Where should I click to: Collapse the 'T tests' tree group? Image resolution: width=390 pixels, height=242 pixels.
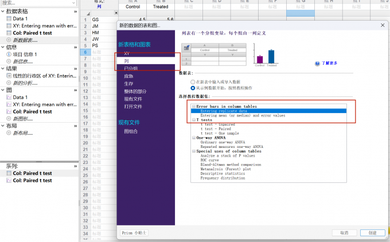point(194,120)
